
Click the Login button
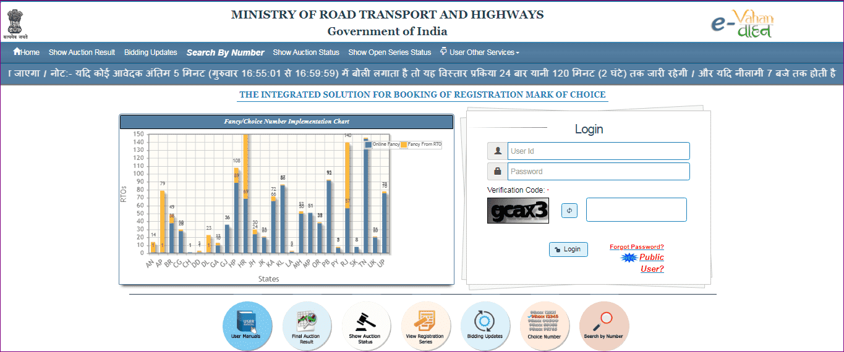(568, 249)
